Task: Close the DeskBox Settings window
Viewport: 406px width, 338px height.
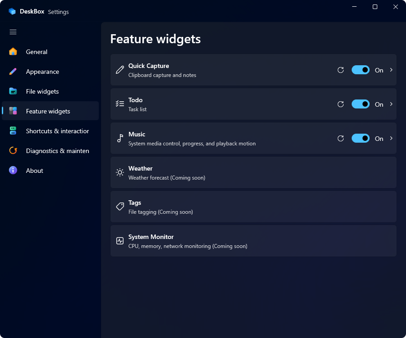Action: tap(395, 7)
